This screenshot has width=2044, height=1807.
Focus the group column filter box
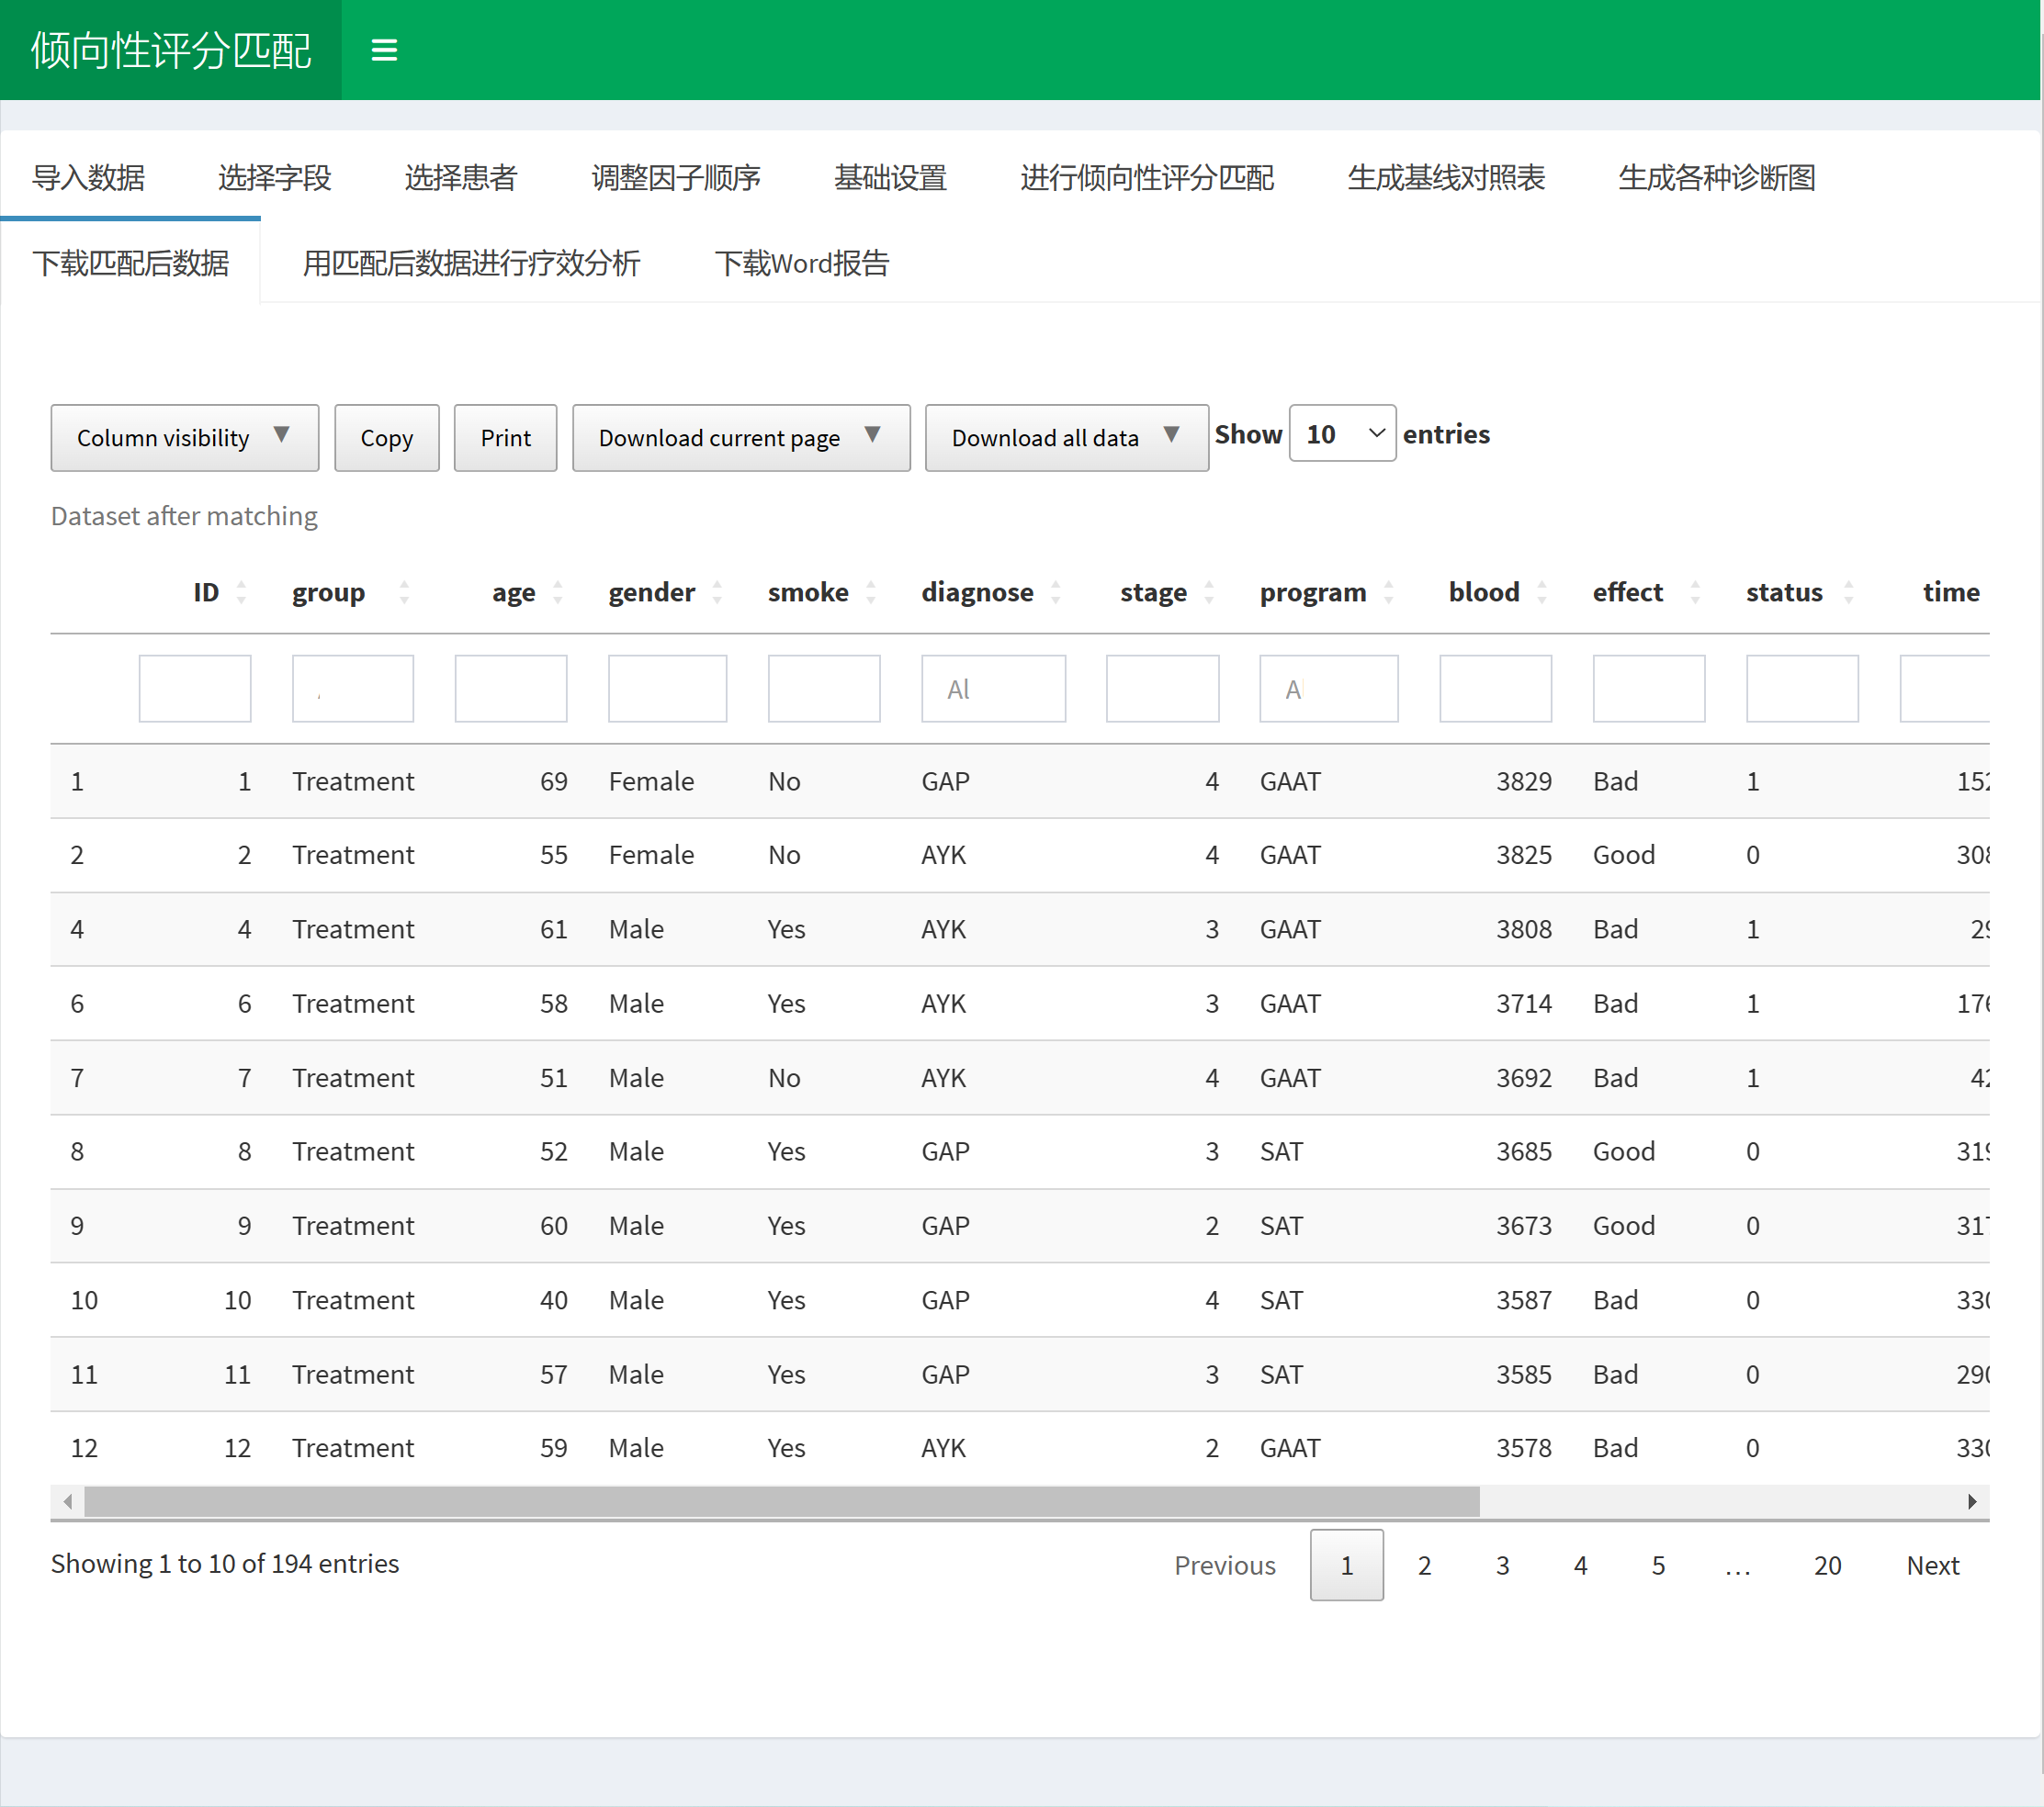tap(353, 689)
